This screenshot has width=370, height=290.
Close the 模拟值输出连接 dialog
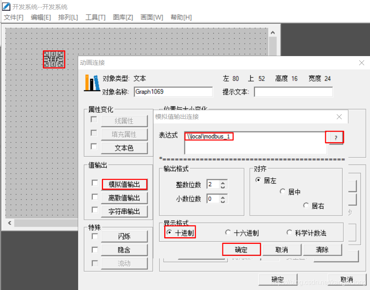[339, 117]
